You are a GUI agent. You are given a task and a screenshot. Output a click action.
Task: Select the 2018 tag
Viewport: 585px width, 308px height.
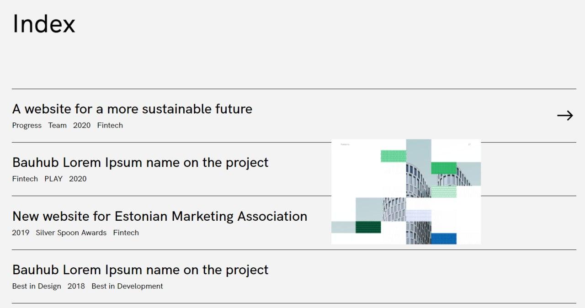pyautogui.click(x=76, y=286)
